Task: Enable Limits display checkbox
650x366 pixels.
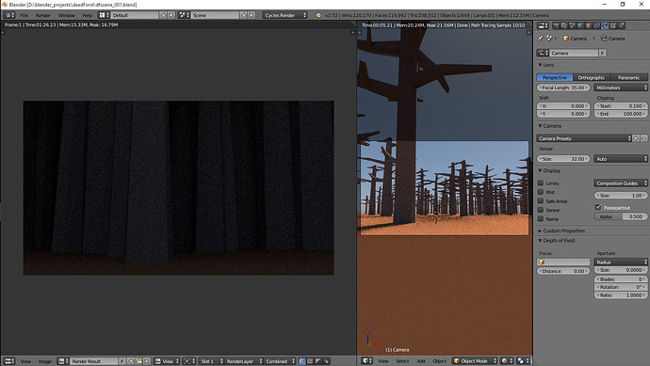Action: point(541,183)
